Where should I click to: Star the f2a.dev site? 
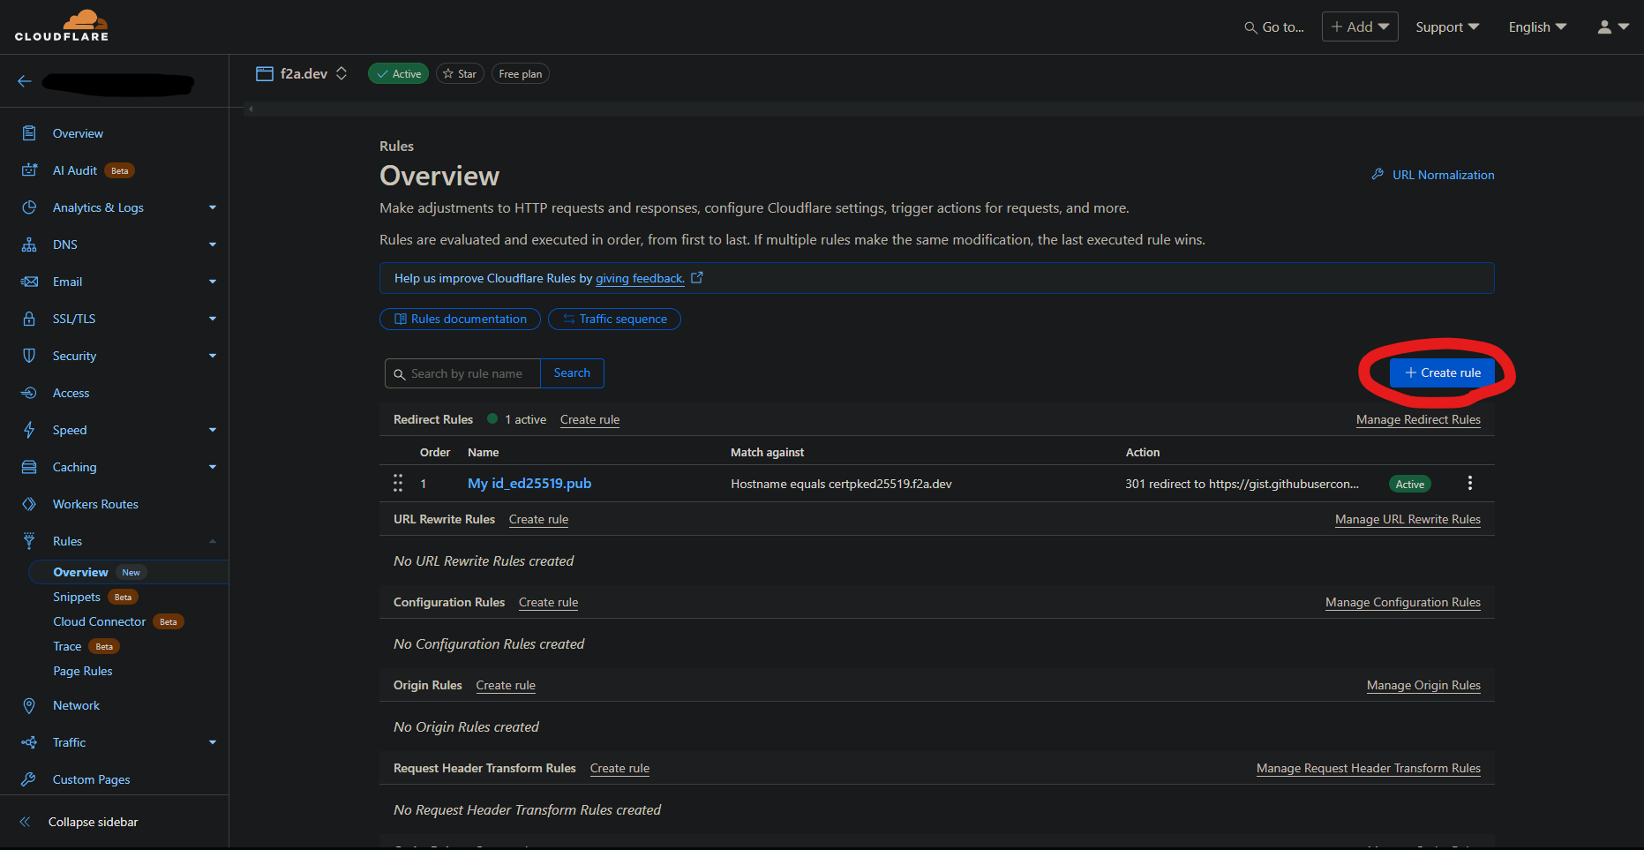tap(460, 74)
